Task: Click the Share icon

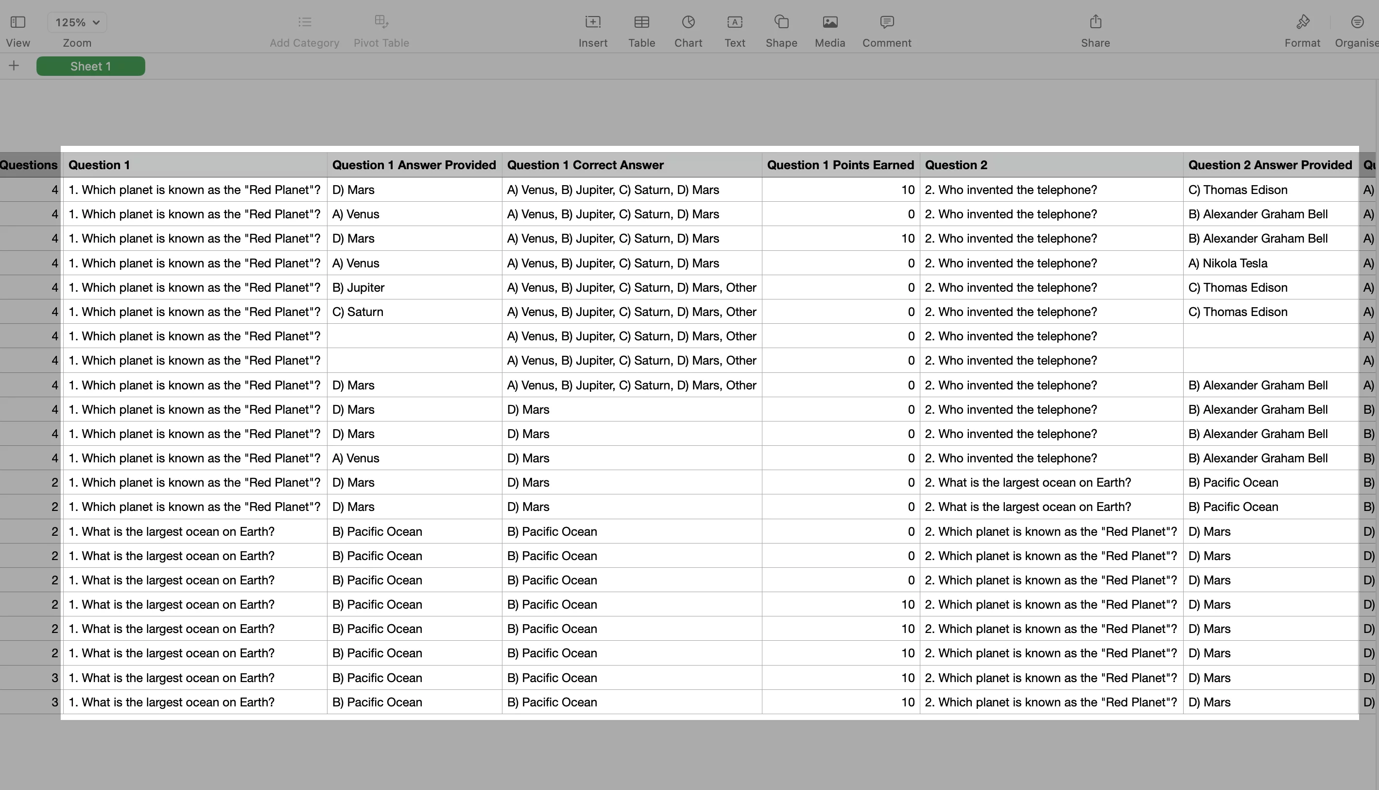Action: point(1095,22)
